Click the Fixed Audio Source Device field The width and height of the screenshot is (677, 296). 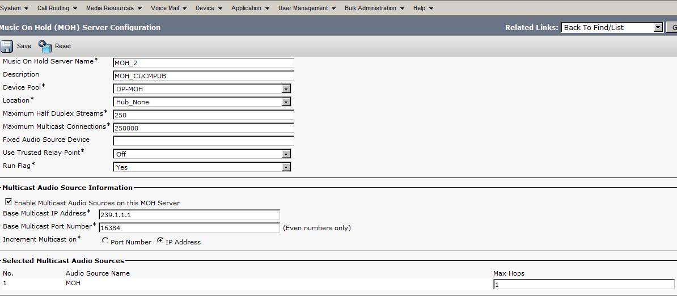click(204, 141)
